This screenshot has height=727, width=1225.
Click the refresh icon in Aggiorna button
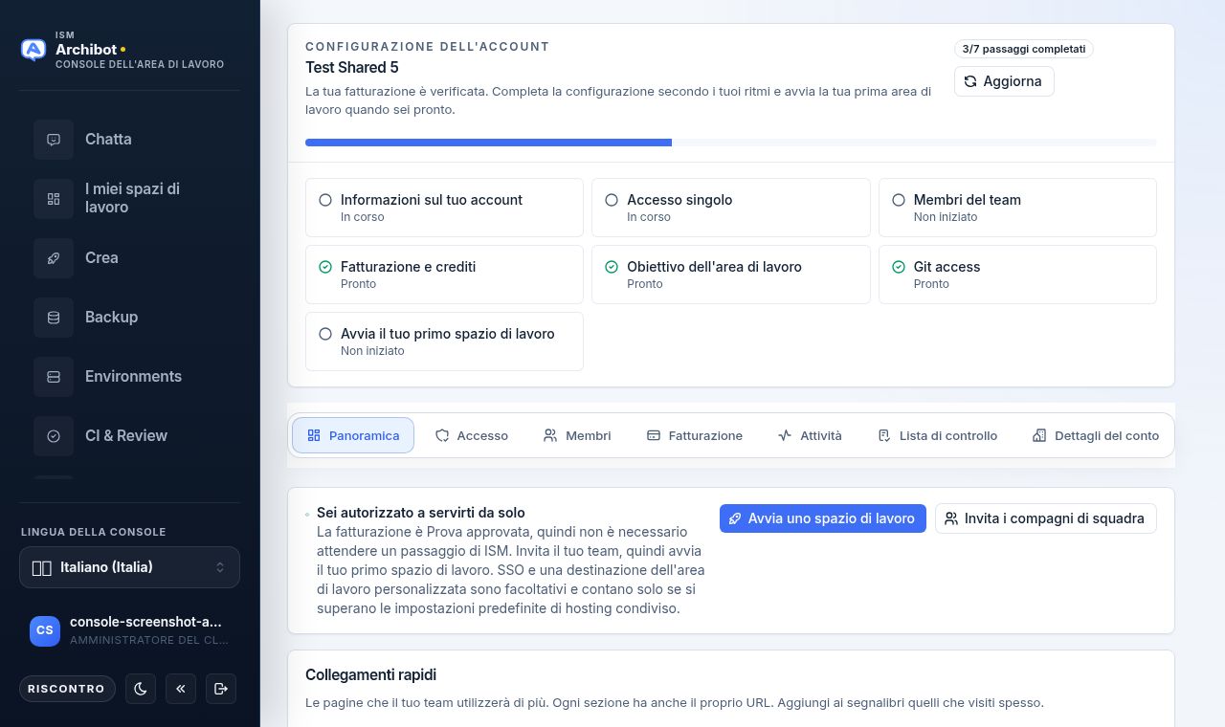[970, 81]
